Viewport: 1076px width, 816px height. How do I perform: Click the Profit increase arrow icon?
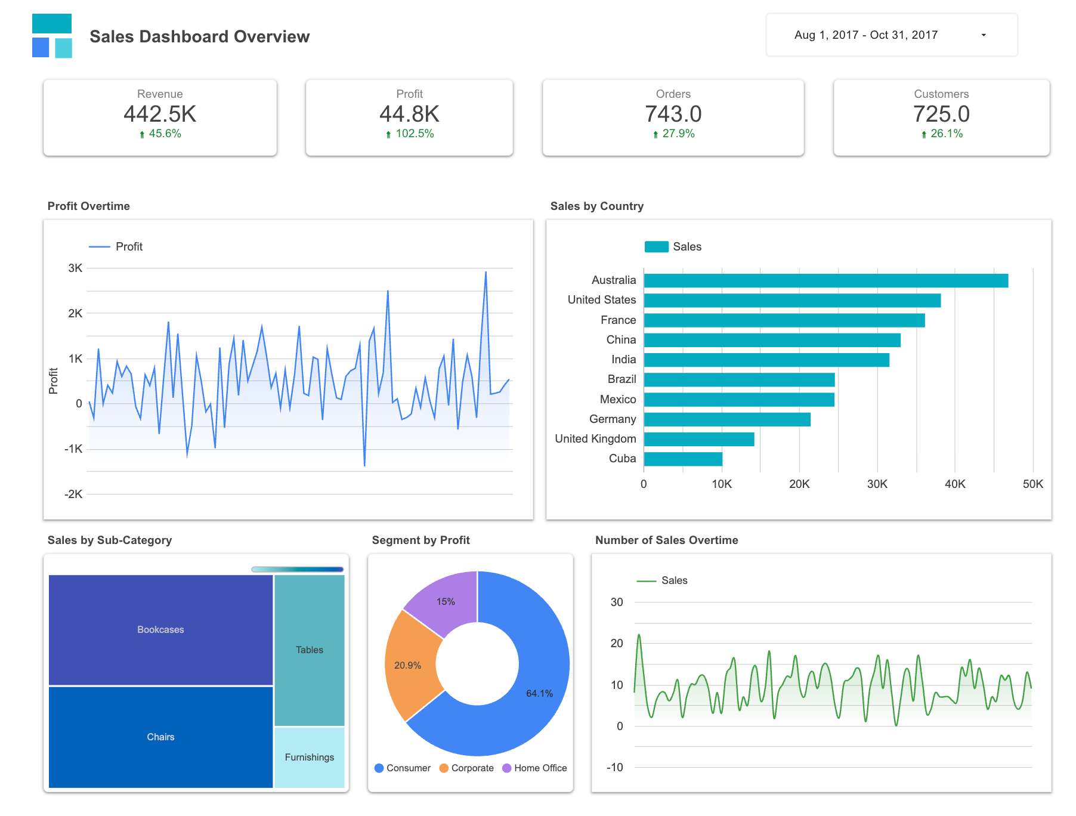coord(387,134)
